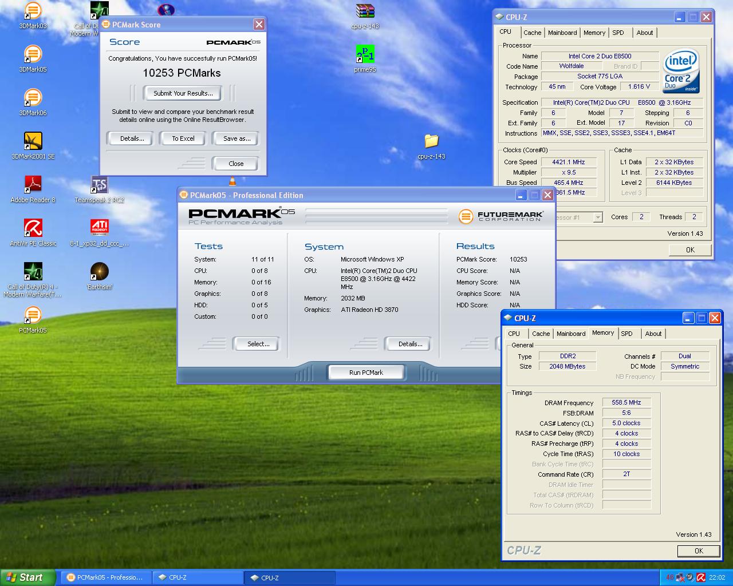This screenshot has width=733, height=586.
Task: Open the Mainboard tab in upper CPU-Z window
Action: click(x=562, y=33)
